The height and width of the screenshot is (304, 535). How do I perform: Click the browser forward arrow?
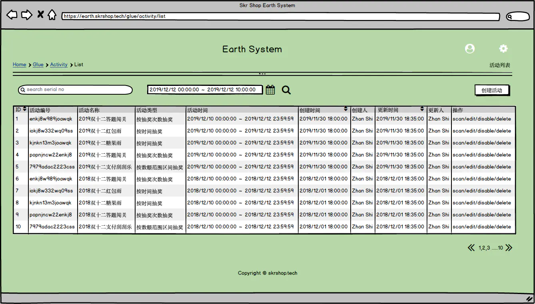click(x=26, y=15)
